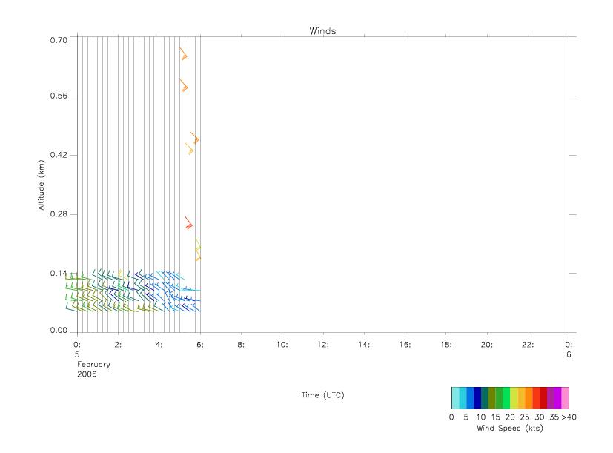Click the "30" wind speed legend label
613x453 pixels.
pyautogui.click(x=540, y=417)
